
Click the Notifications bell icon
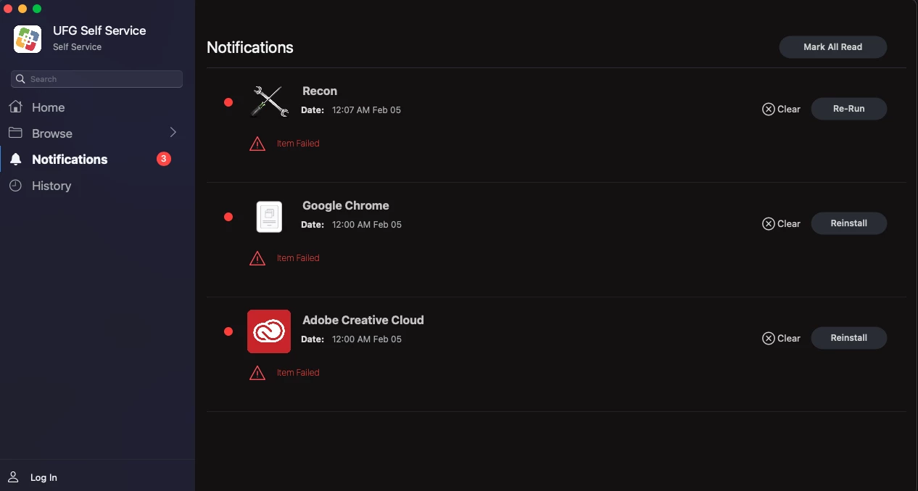pyautogui.click(x=15, y=160)
